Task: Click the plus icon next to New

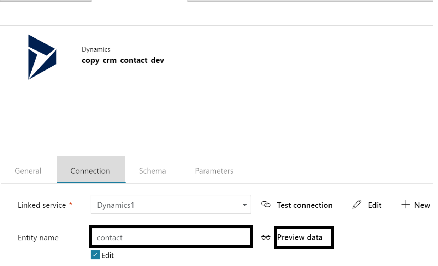Action: point(406,205)
